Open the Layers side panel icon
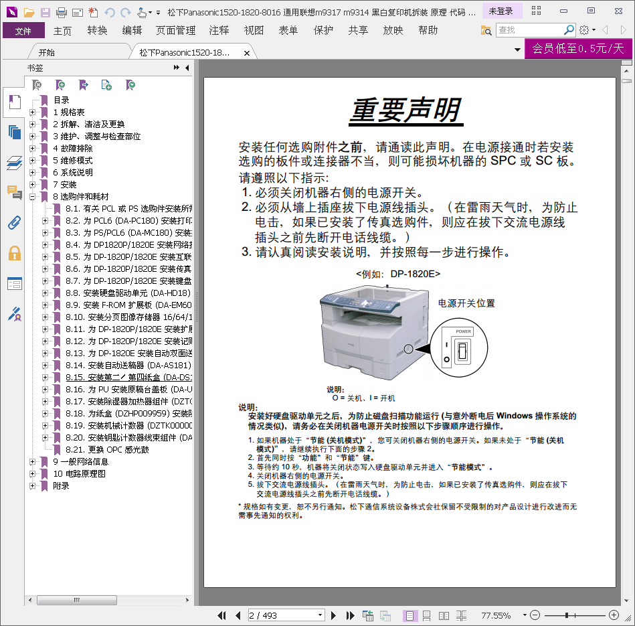 [15, 163]
